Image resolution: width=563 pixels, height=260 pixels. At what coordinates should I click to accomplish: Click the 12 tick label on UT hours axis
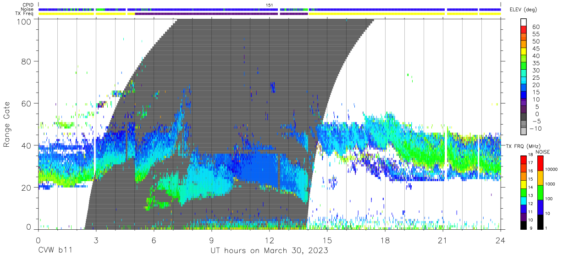(269, 240)
